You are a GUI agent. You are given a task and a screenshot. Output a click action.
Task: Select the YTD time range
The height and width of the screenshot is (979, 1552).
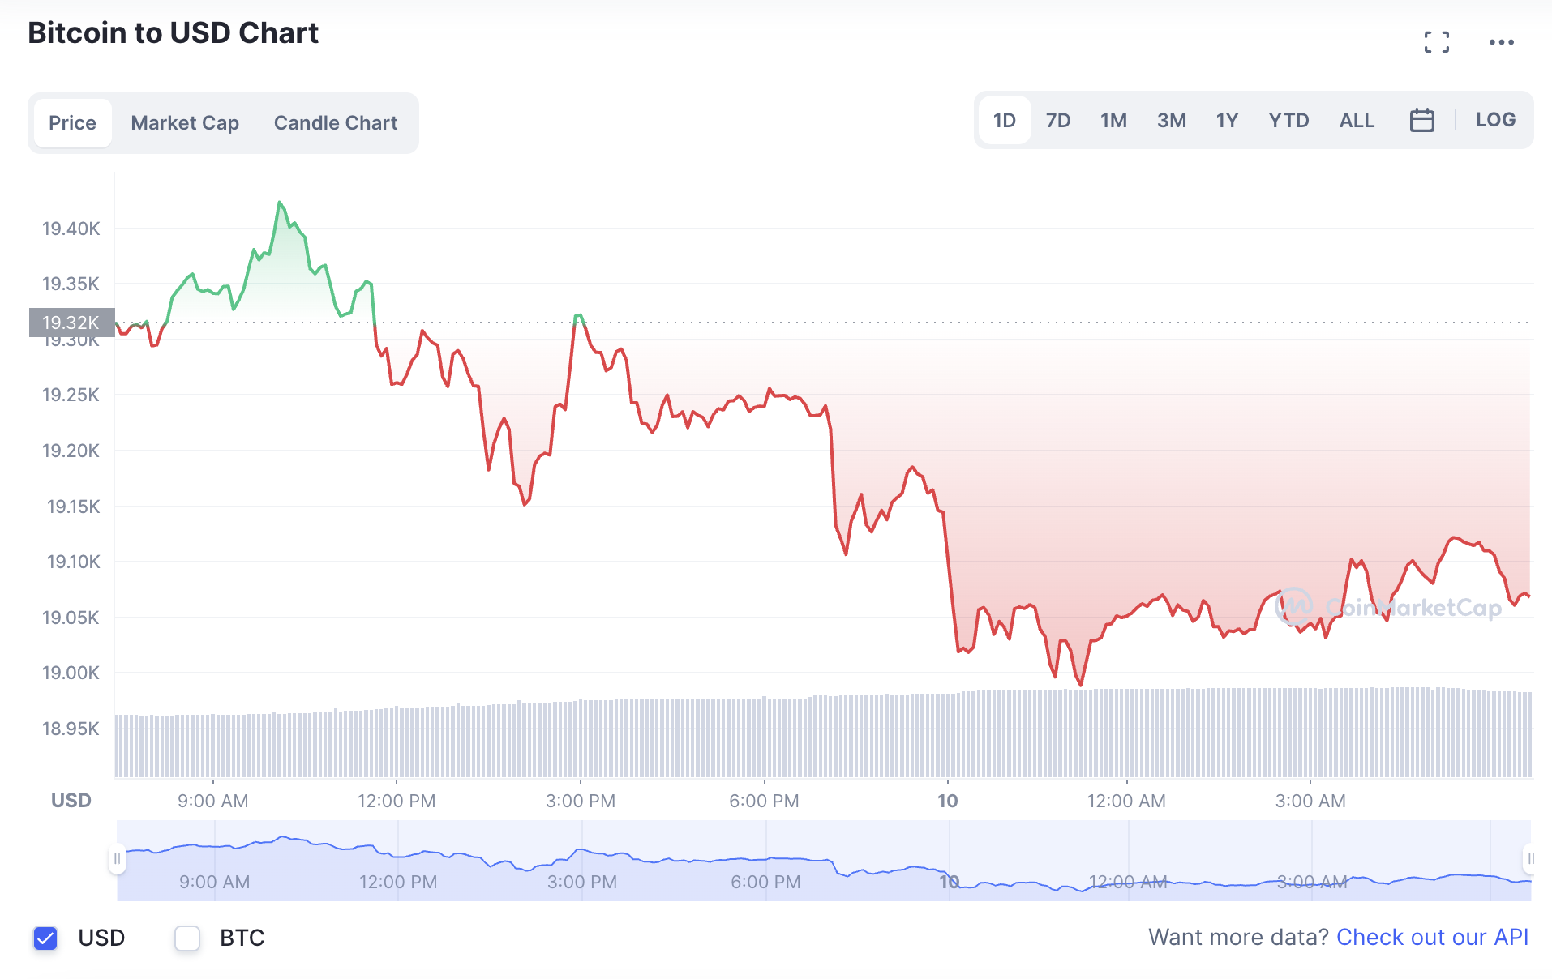(x=1288, y=121)
